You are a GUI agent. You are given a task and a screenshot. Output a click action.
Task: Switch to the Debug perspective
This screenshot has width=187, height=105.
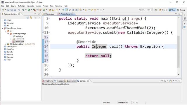(181, 10)
